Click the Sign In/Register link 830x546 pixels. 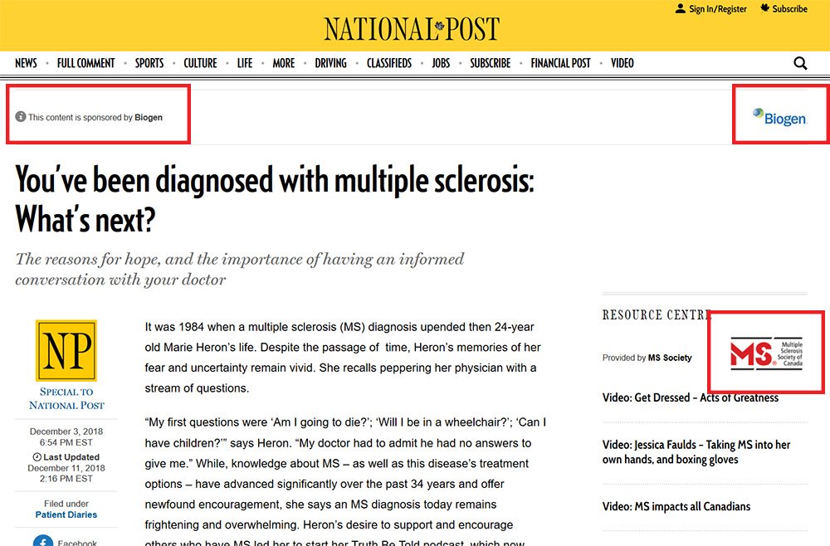[x=718, y=9]
